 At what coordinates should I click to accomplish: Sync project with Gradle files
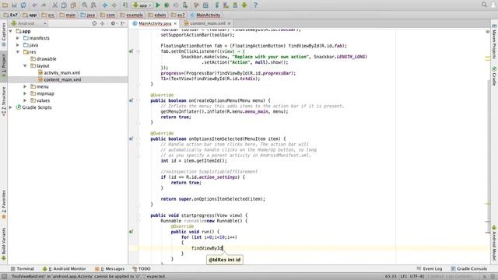(217, 5)
